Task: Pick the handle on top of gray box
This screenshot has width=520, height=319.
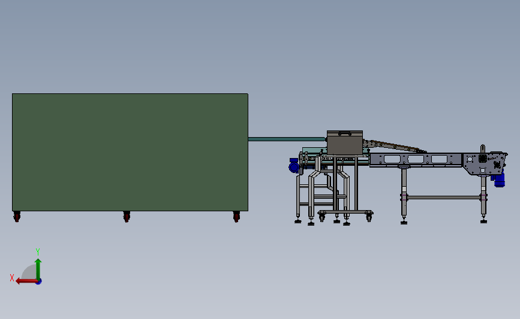Action: coord(345,133)
